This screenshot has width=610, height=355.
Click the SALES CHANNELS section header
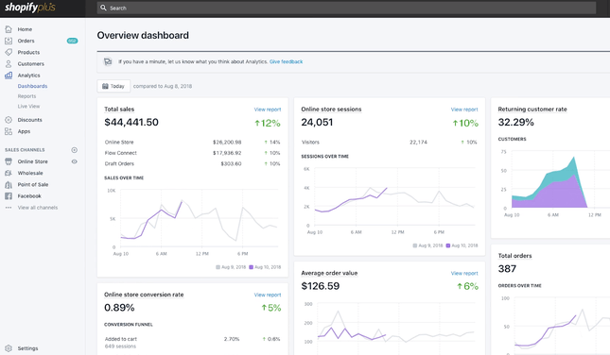[x=25, y=150]
